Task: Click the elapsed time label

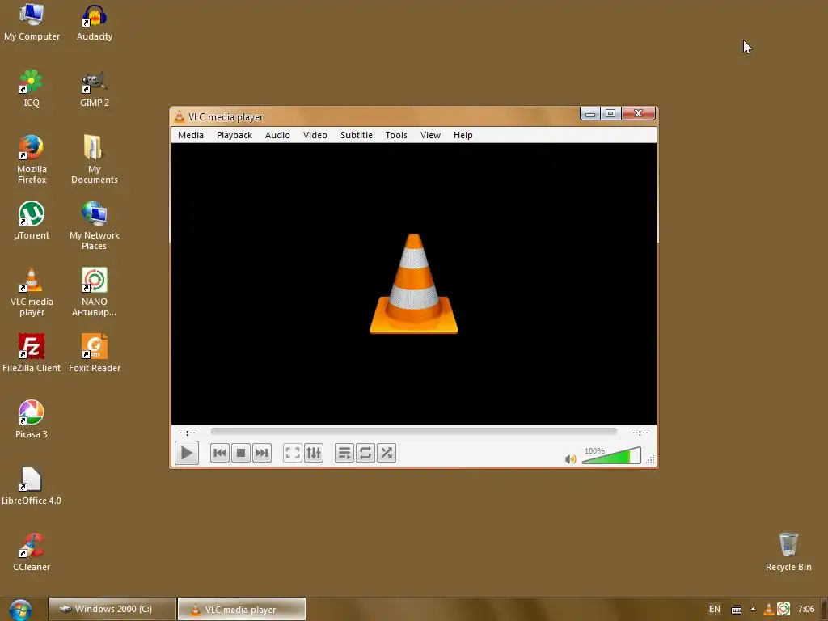Action: tap(188, 433)
